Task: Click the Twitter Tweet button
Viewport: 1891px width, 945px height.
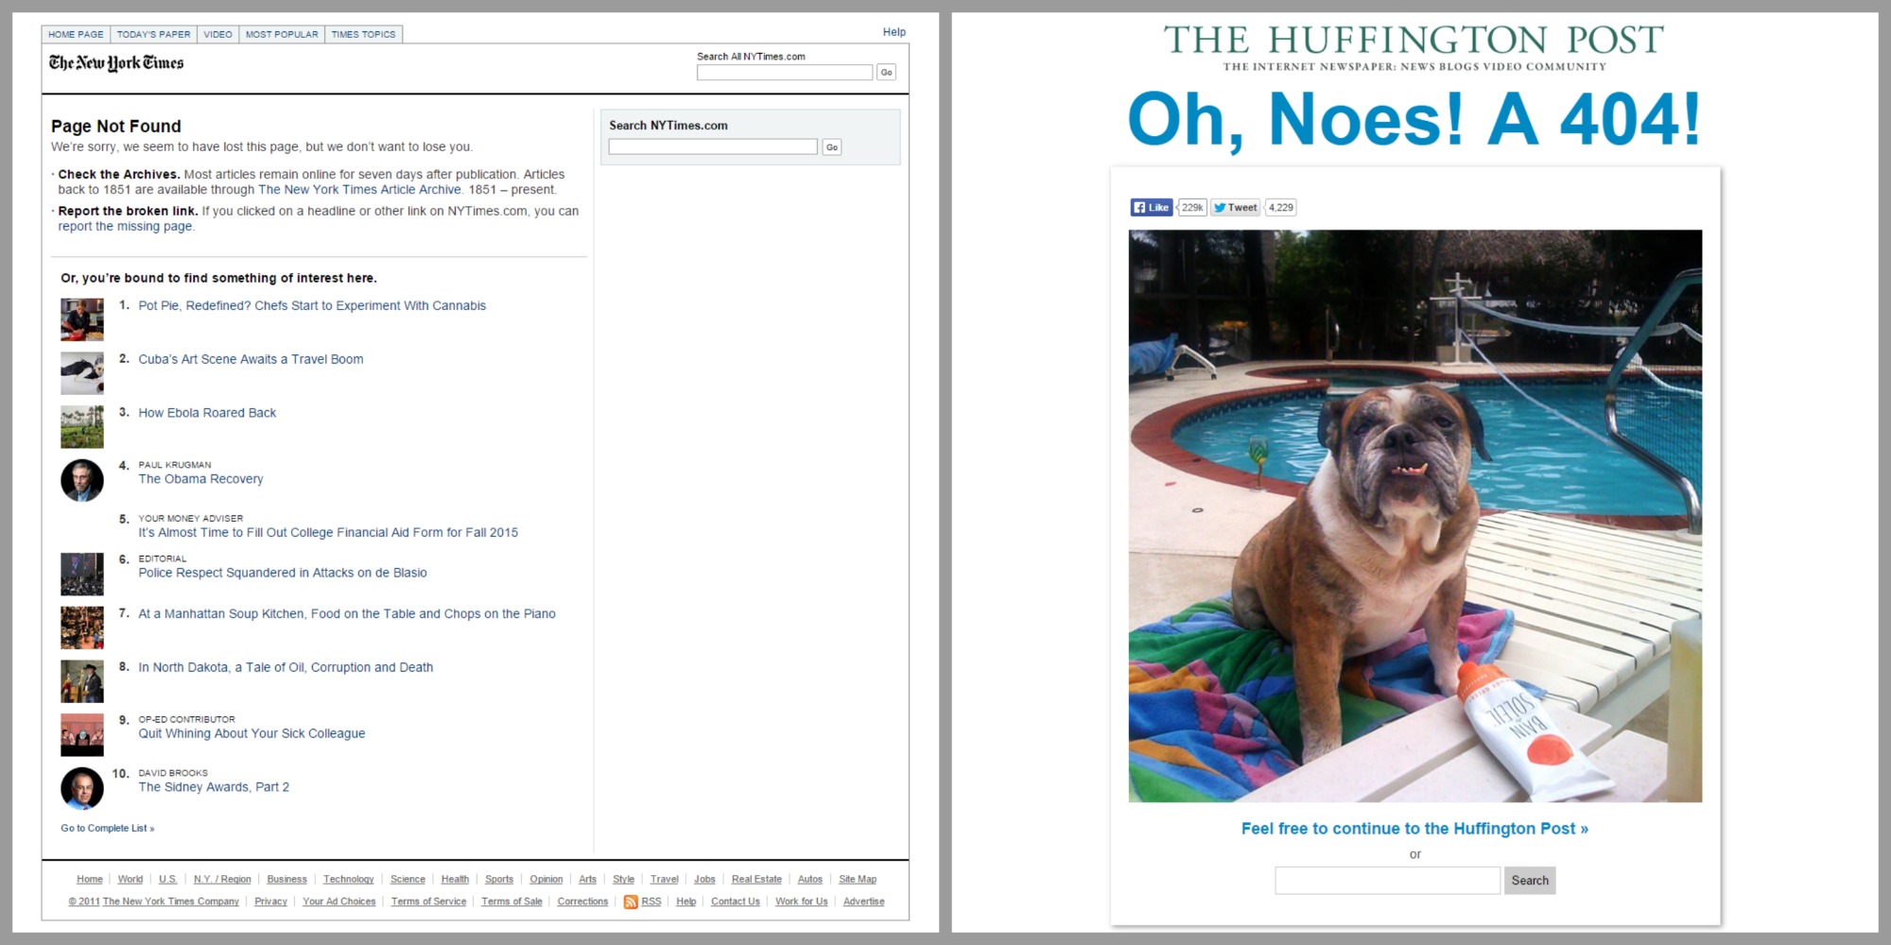Action: coord(1236,208)
